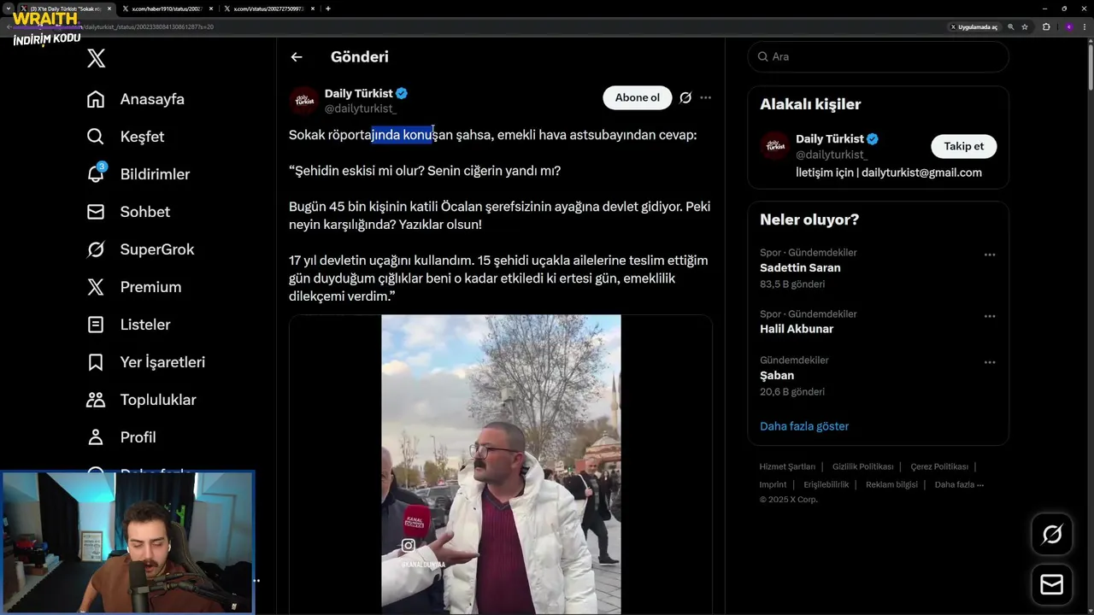This screenshot has height=615, width=1094.
Task: Click the Profil person icon
Action: click(x=96, y=437)
